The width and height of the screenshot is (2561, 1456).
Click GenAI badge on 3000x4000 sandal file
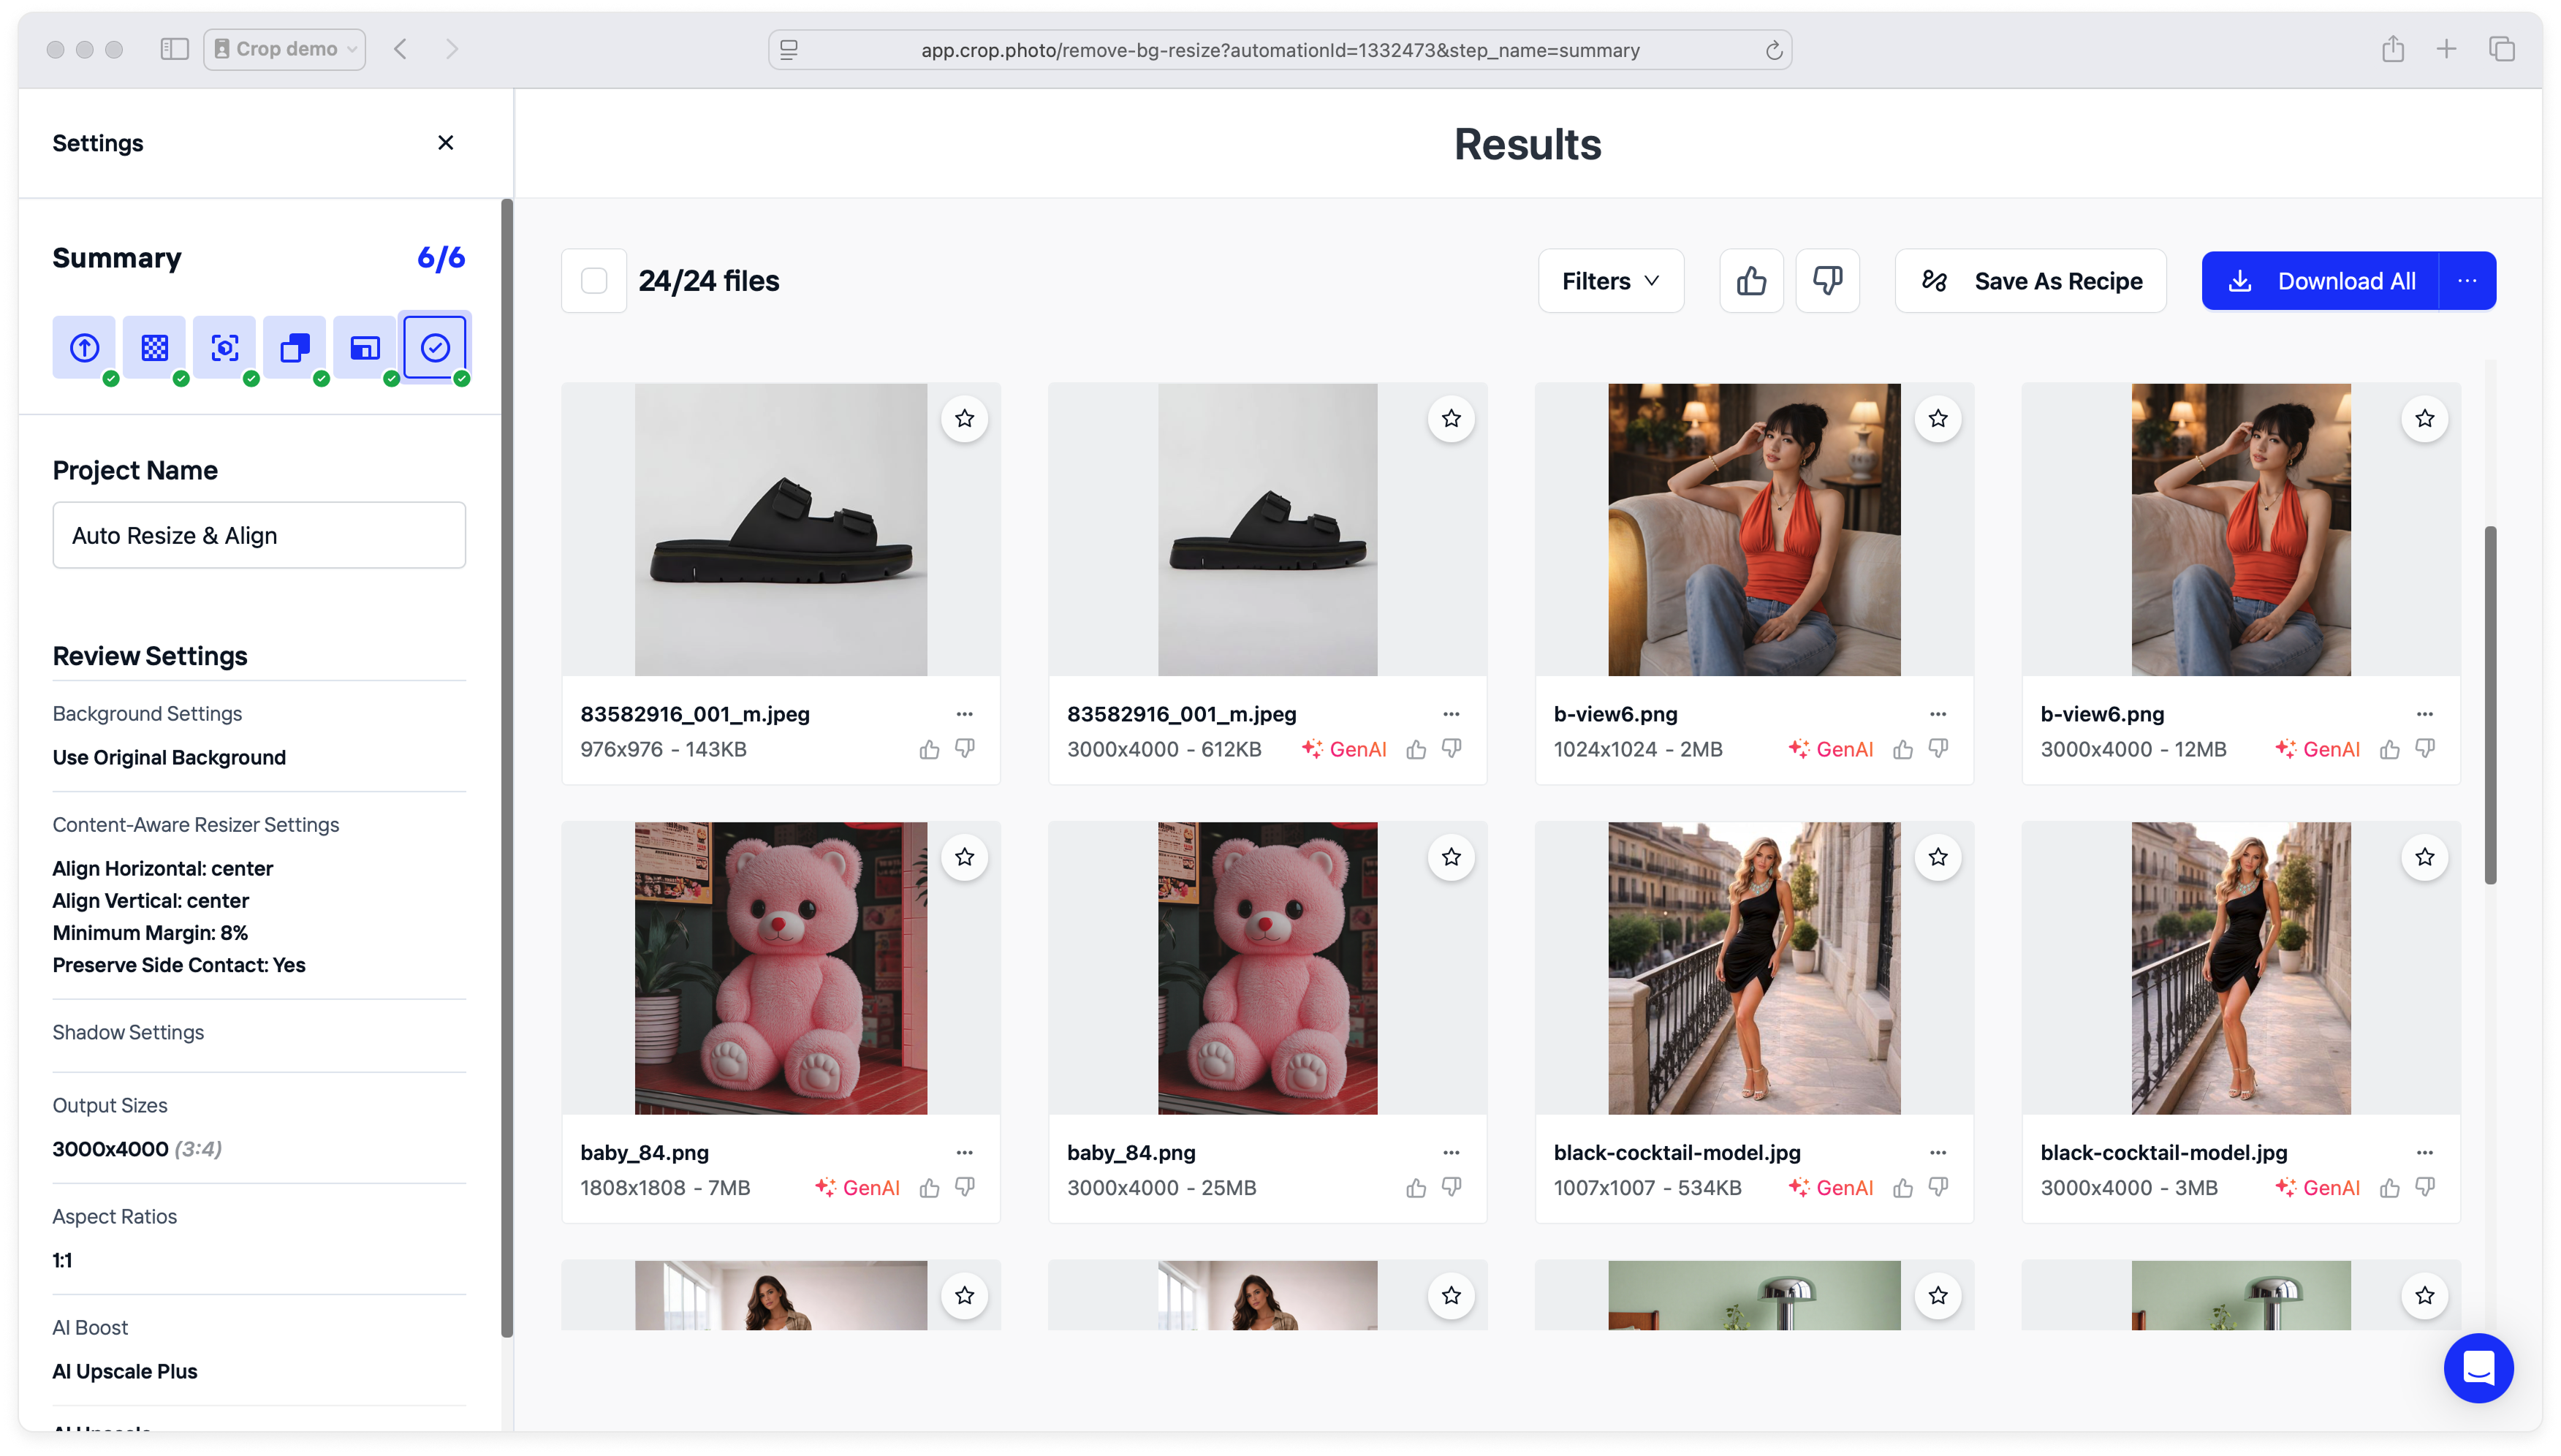[x=1343, y=749]
